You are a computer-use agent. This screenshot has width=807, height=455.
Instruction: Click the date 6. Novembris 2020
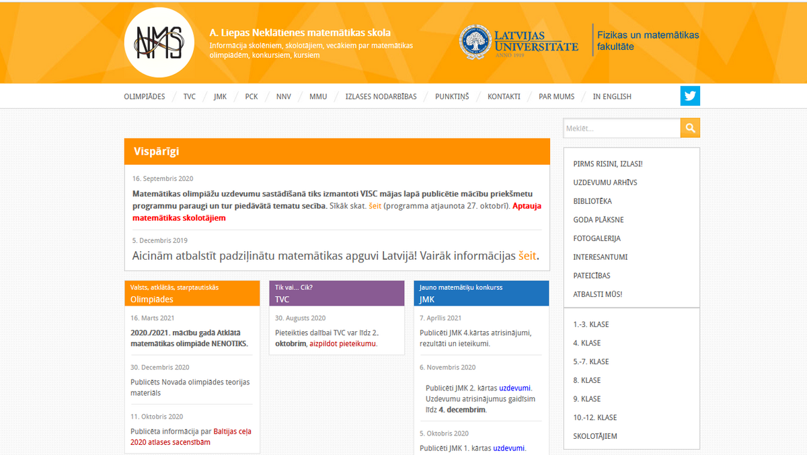click(x=448, y=367)
